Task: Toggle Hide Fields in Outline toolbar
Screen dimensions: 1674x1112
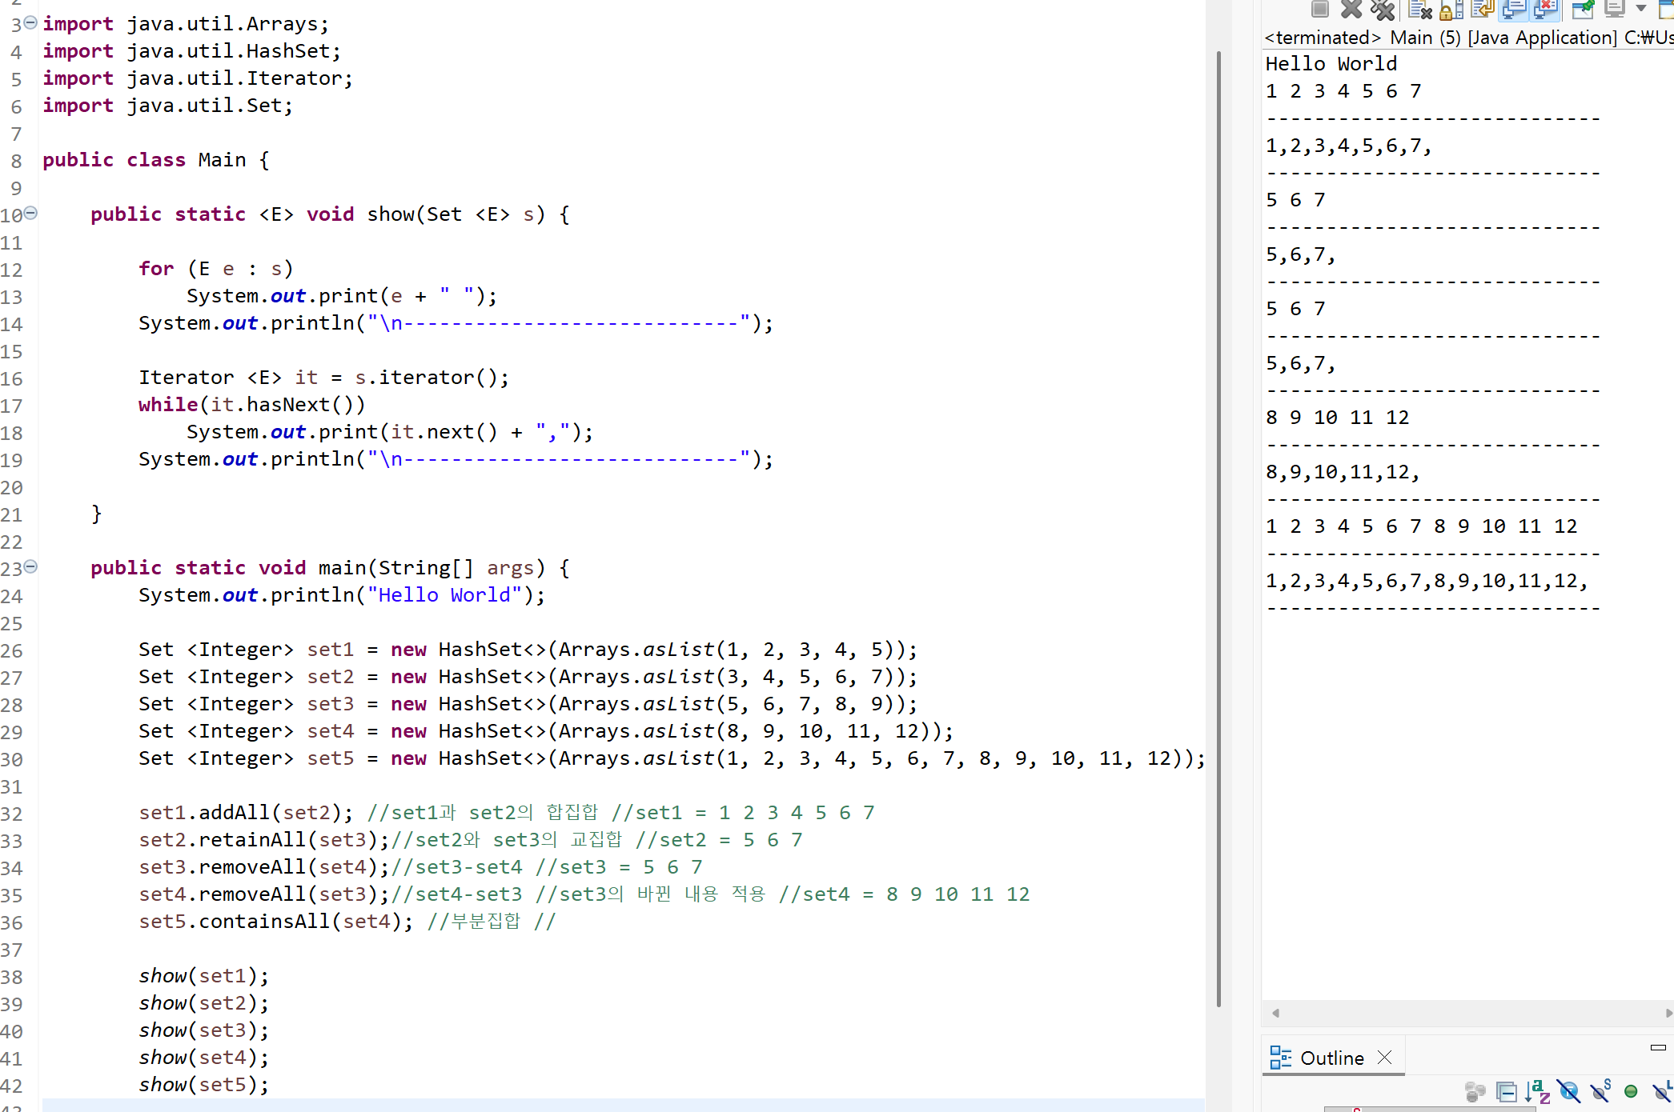Action: tap(1569, 1091)
